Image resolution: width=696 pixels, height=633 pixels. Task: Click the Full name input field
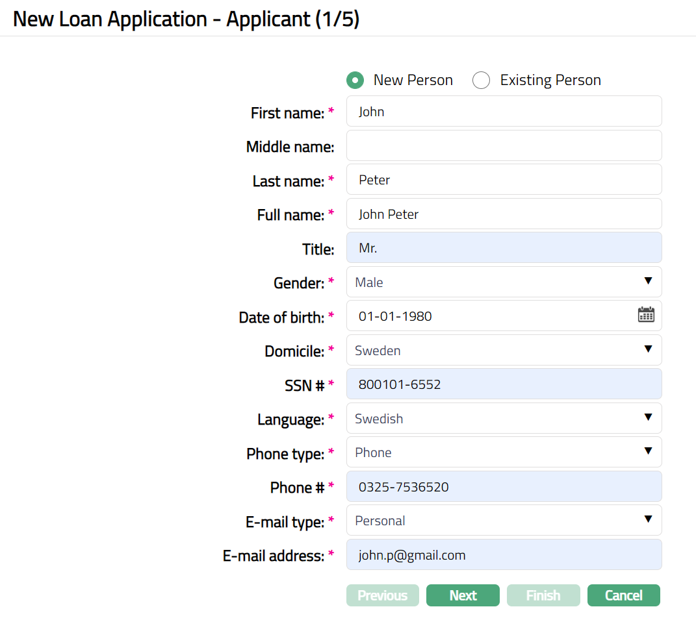coord(504,214)
